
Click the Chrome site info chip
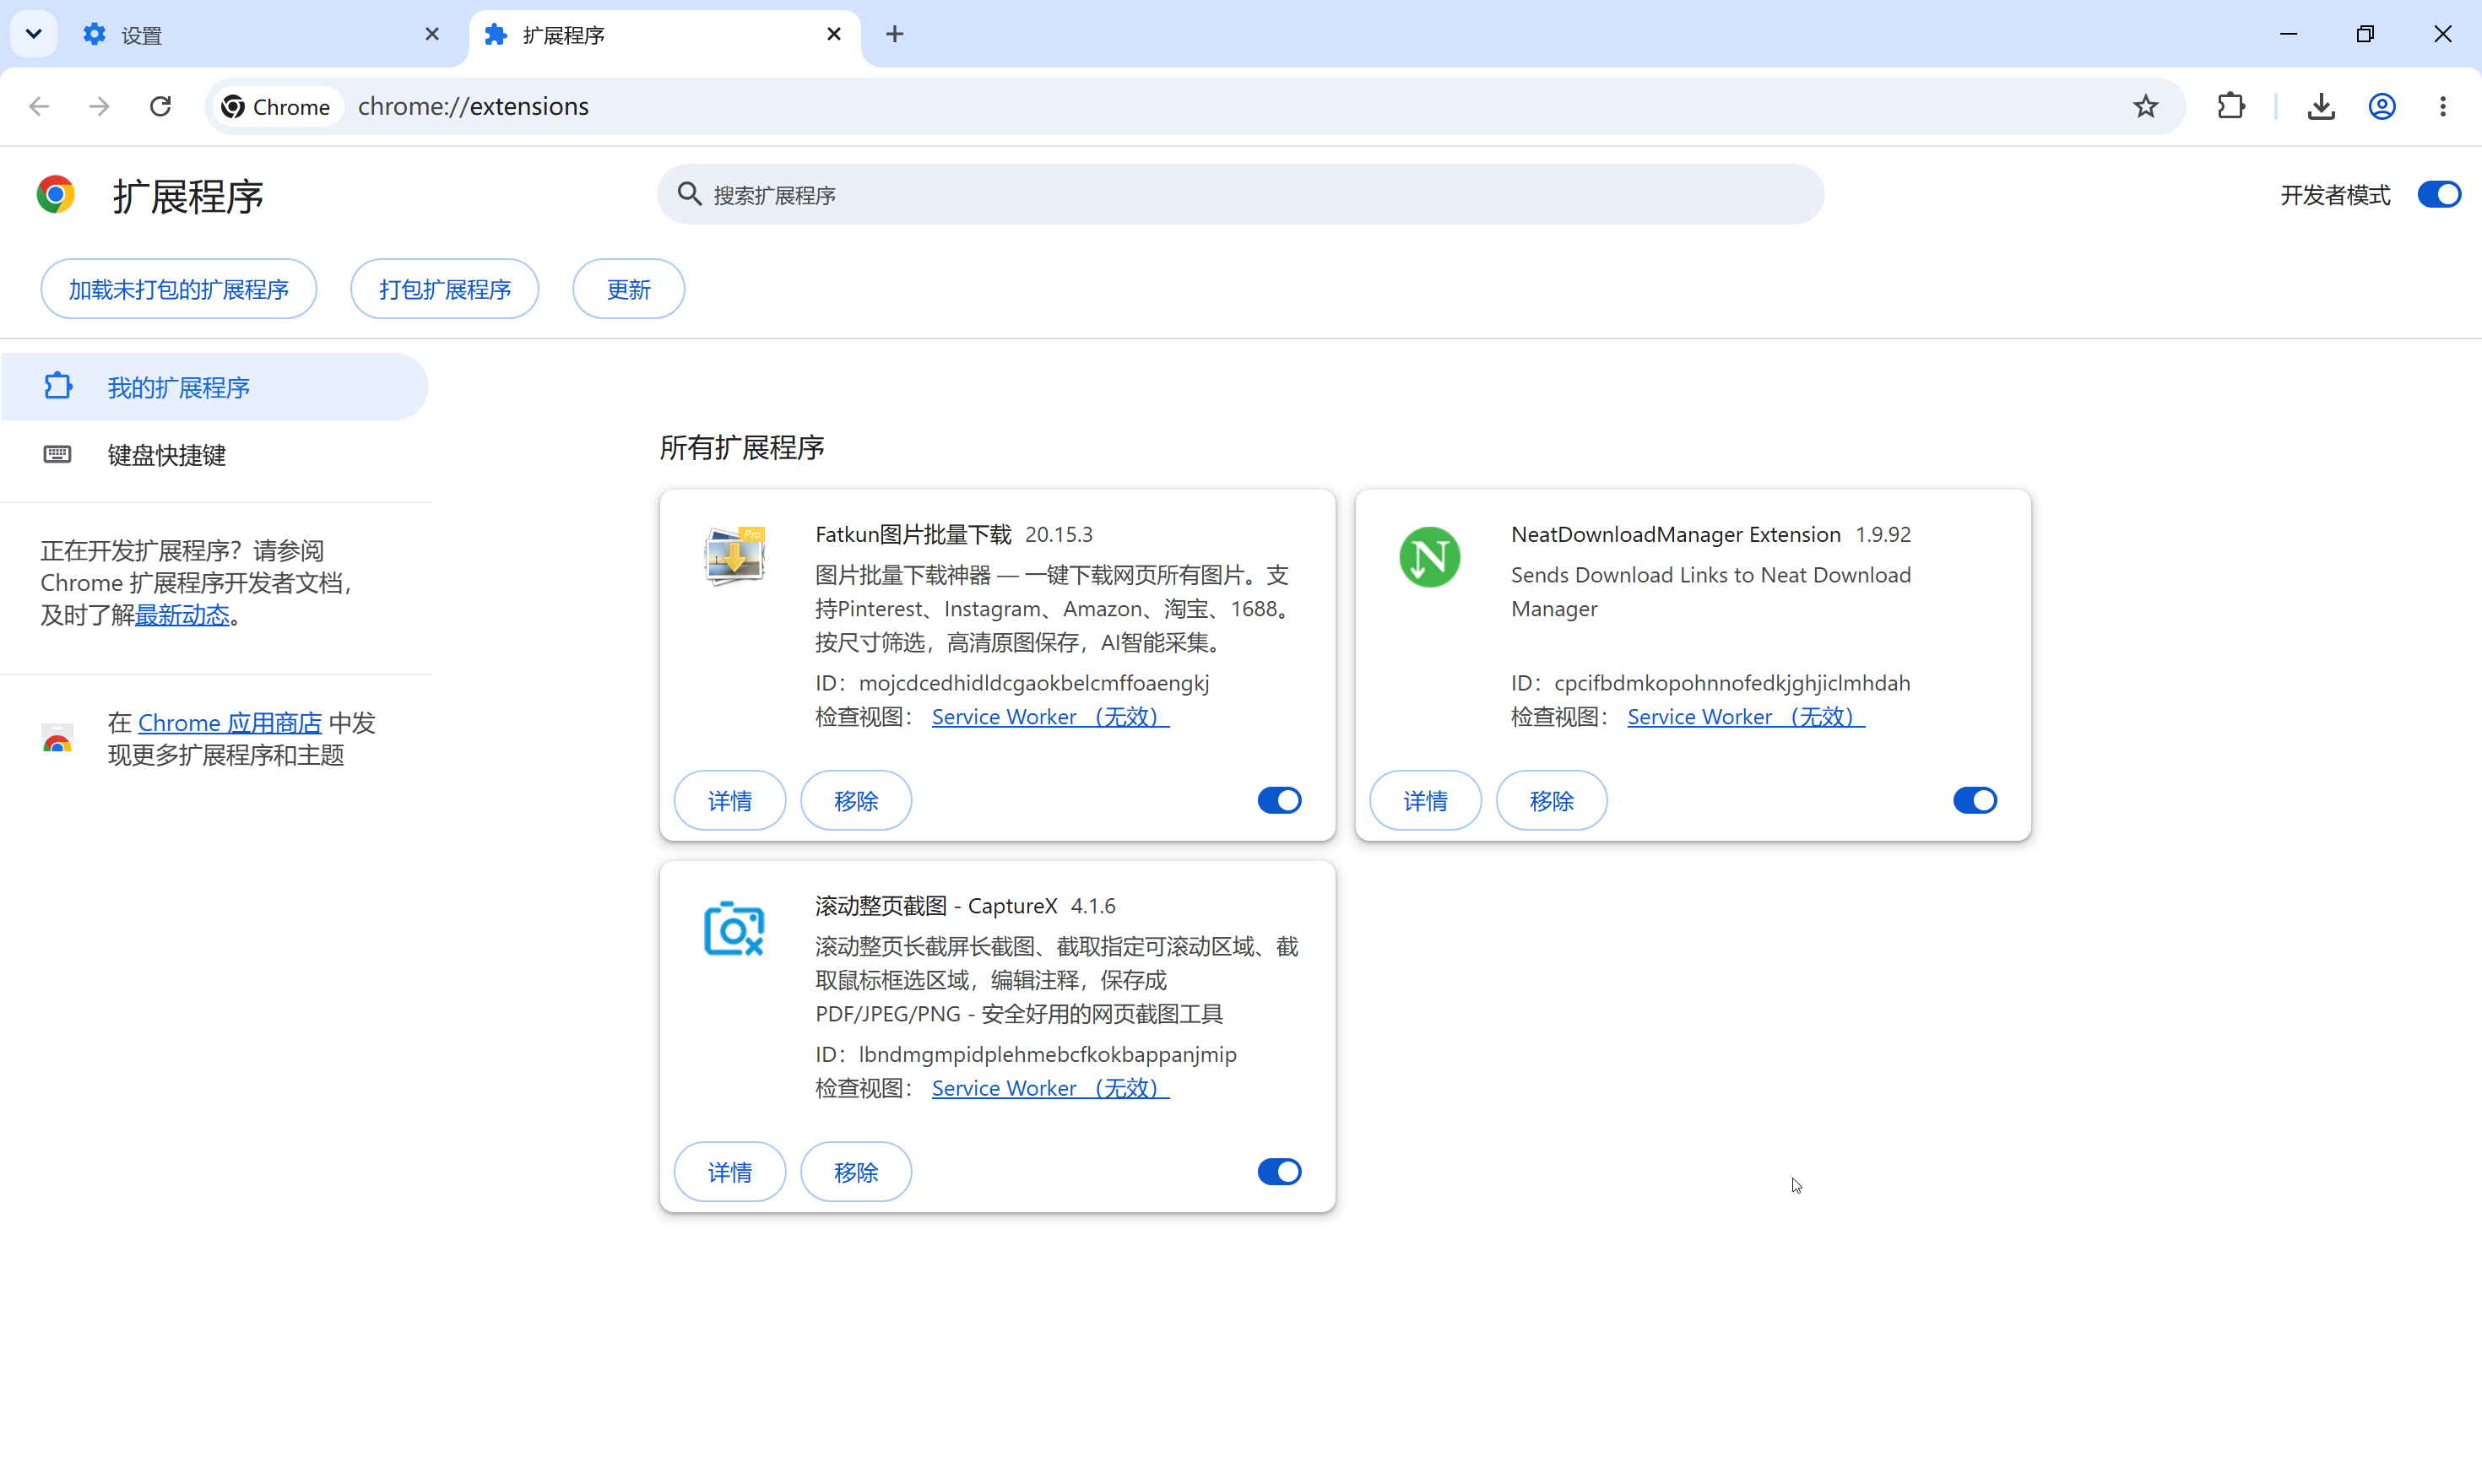pos(276,106)
